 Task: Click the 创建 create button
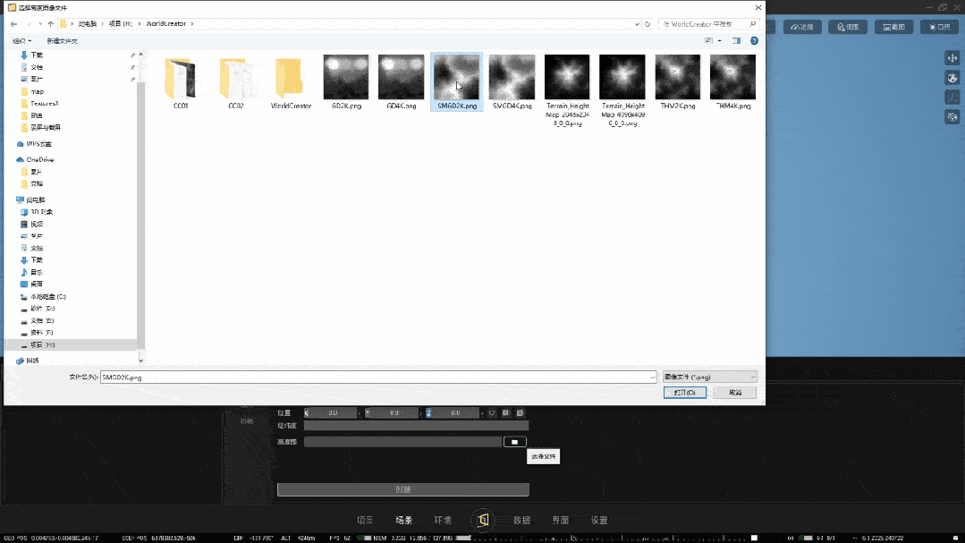pos(403,489)
